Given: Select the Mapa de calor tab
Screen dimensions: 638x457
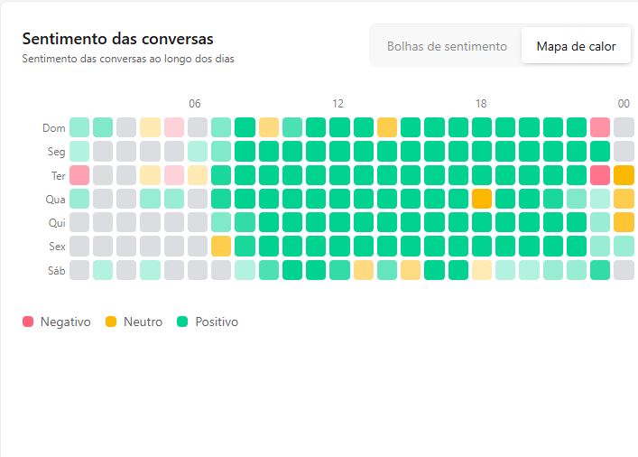Looking at the screenshot, I should point(576,46).
